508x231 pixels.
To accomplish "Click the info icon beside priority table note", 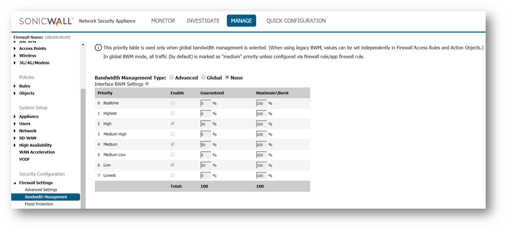I will pyautogui.click(x=98, y=47).
